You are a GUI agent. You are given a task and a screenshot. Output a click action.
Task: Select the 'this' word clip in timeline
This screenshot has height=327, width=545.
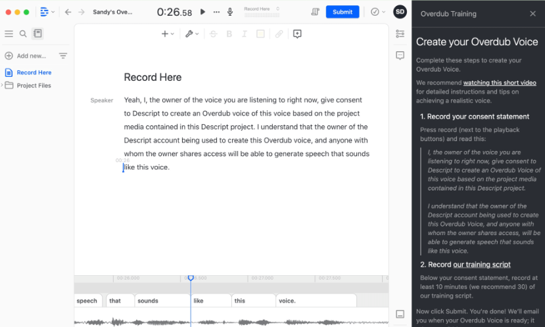[254, 301]
